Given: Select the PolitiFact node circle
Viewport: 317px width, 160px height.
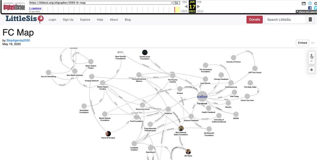Looking at the screenshot, I should [168, 109].
